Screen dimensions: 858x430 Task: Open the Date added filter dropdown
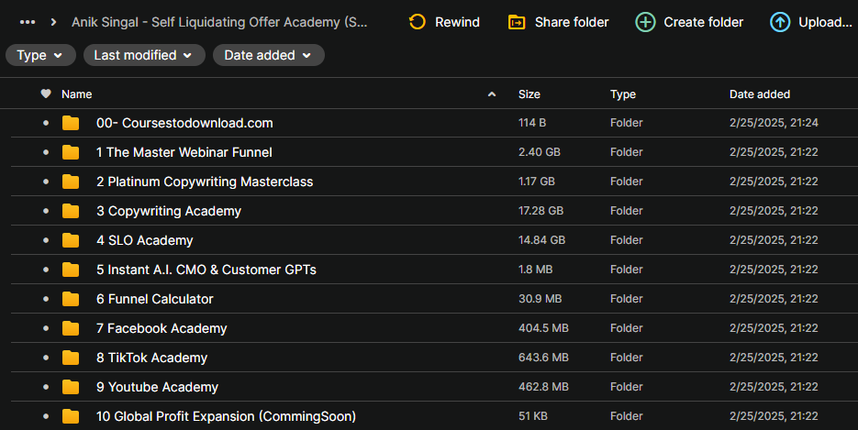[x=269, y=55]
